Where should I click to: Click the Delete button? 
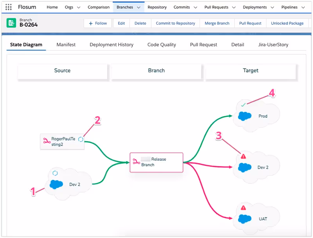point(140,23)
